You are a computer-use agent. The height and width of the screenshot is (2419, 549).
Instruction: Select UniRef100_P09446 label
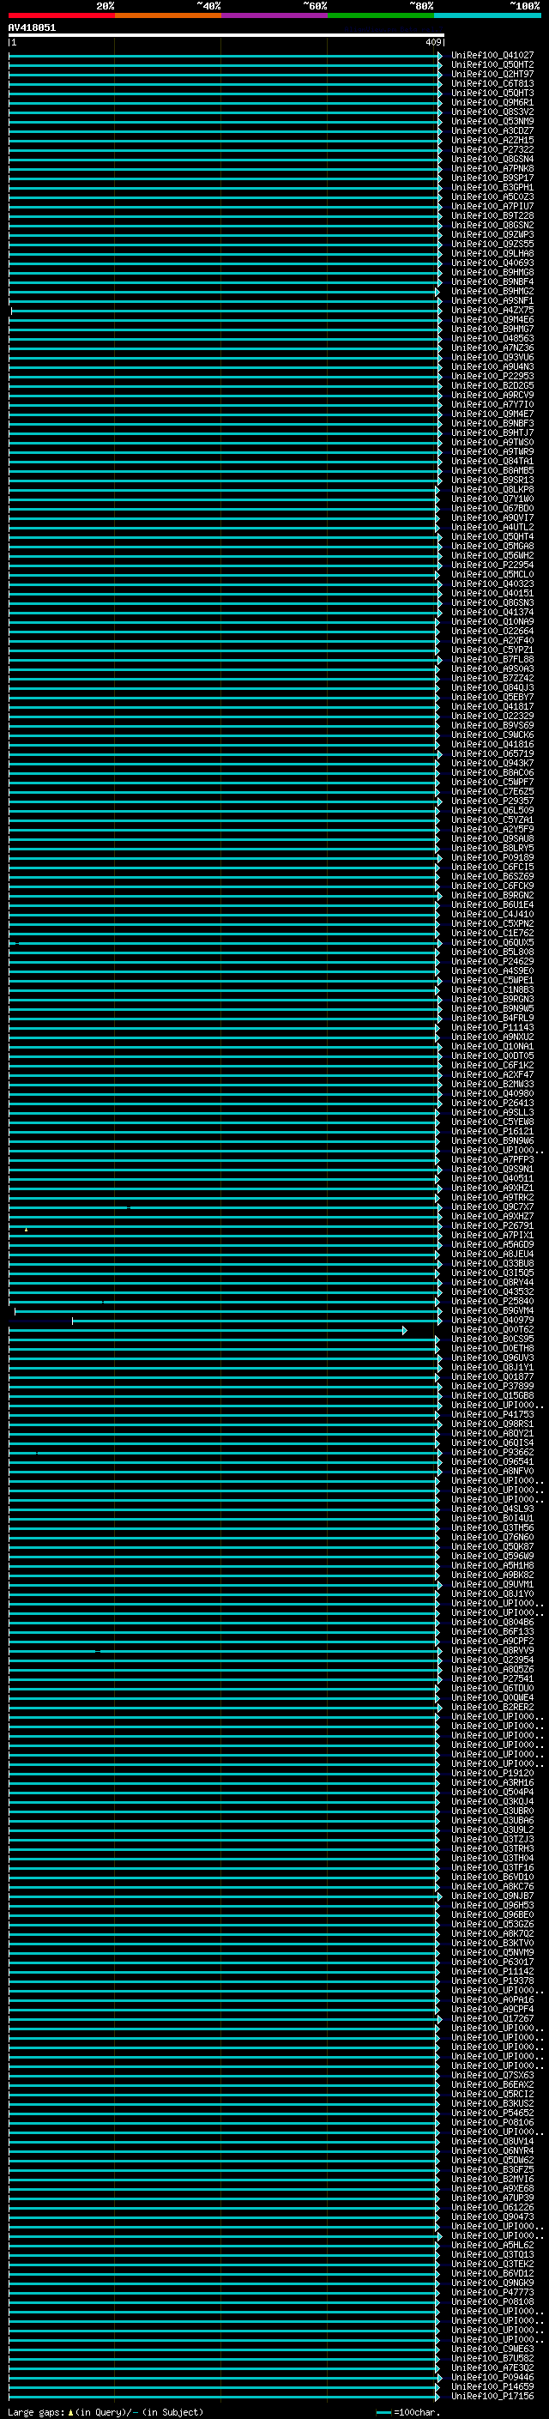(492, 2377)
